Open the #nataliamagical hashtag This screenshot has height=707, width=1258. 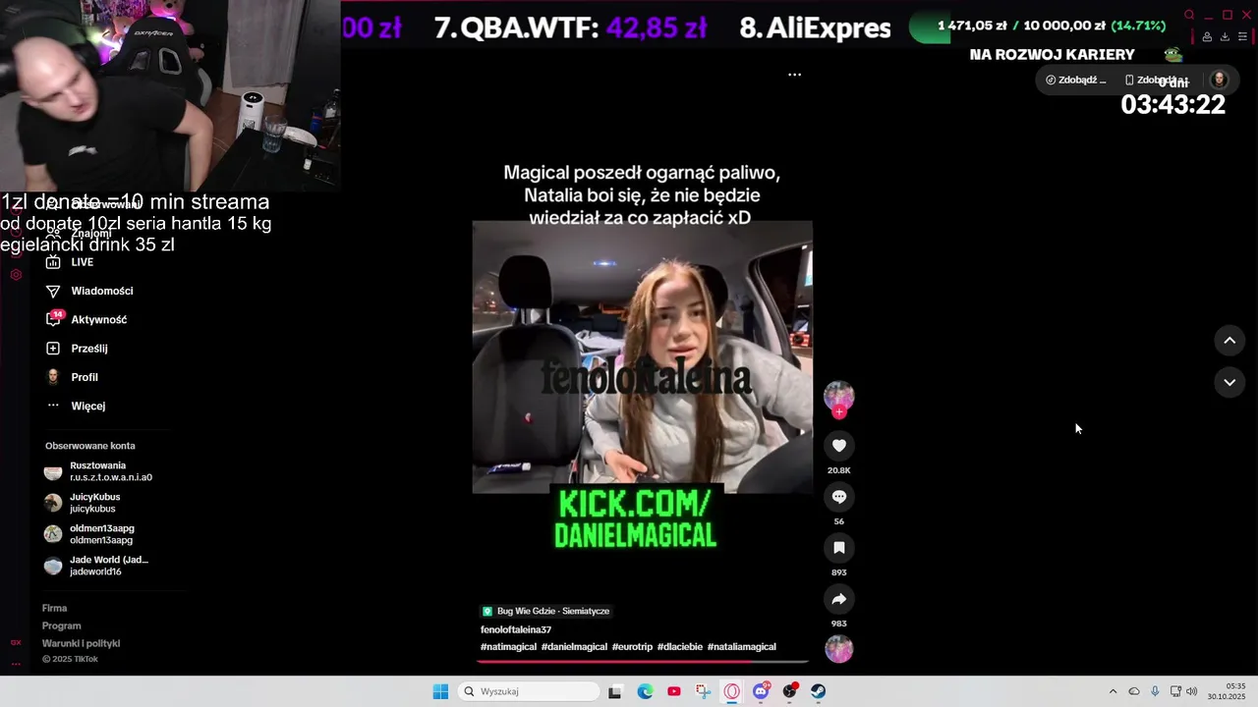(x=741, y=647)
